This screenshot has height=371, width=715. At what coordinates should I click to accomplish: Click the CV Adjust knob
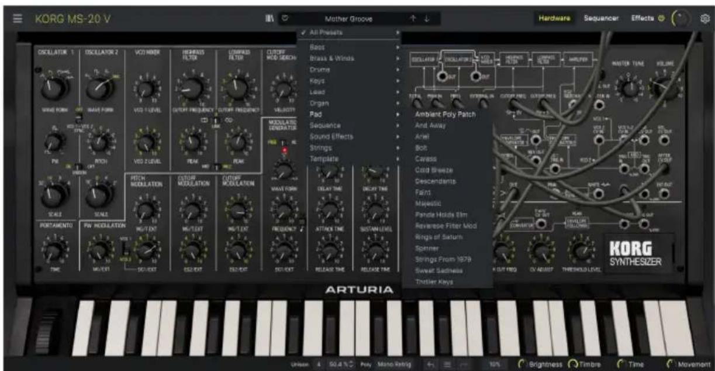coord(541,250)
